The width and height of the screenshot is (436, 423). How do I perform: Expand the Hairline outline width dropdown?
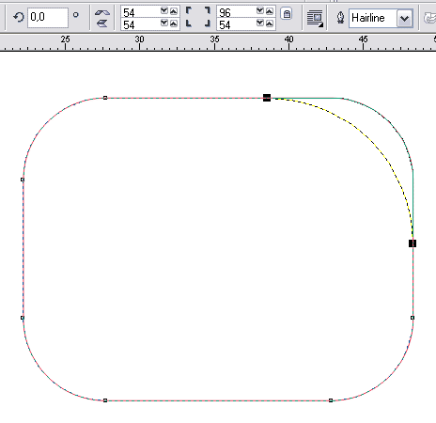tap(405, 18)
